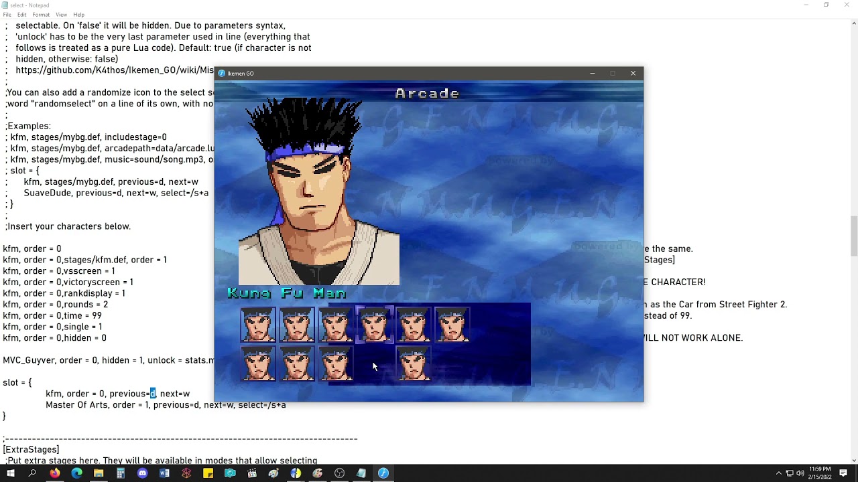The height and width of the screenshot is (482, 858).
Task: Pick last portrait in top character row
Action: coord(452,325)
